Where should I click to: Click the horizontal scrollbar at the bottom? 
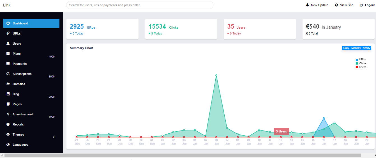tap(182, 155)
